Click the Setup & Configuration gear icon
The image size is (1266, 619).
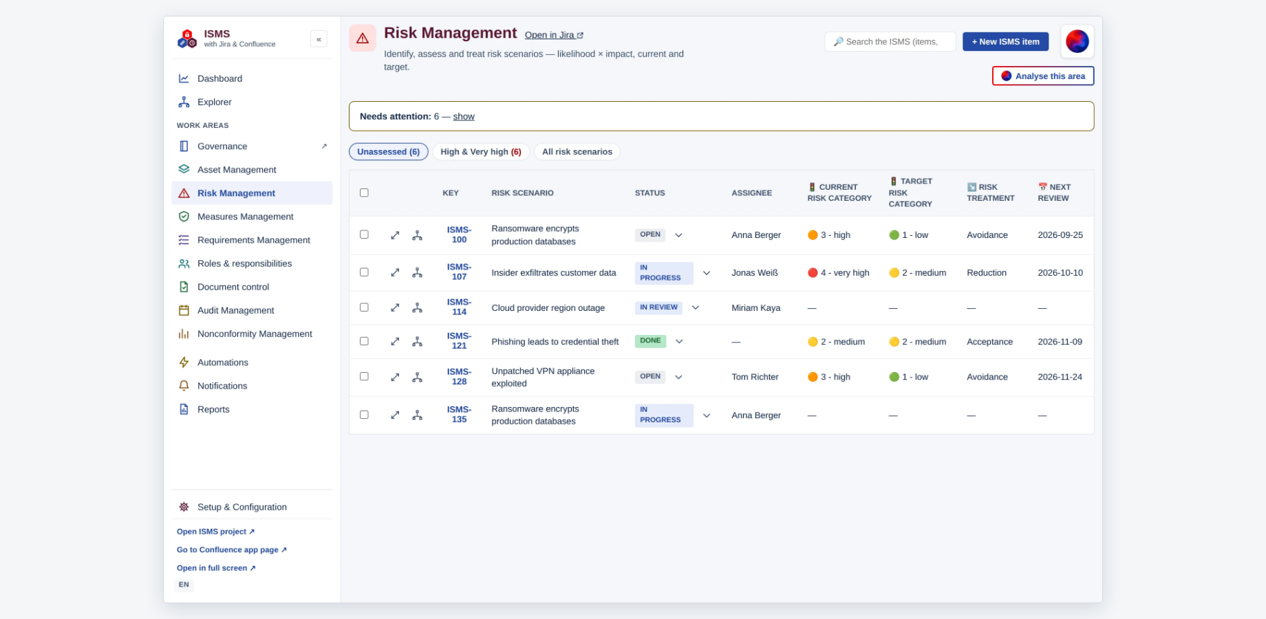point(184,507)
